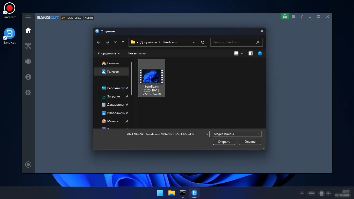Expand the address bar history dropdown
The width and height of the screenshot is (354, 199).
tap(194, 42)
